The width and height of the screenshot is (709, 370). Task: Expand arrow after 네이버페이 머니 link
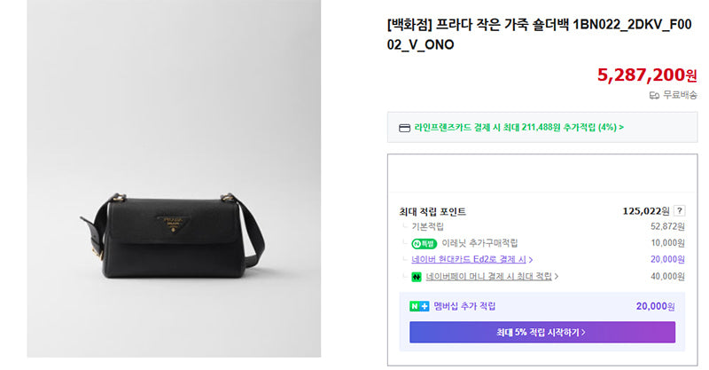pyautogui.click(x=557, y=276)
